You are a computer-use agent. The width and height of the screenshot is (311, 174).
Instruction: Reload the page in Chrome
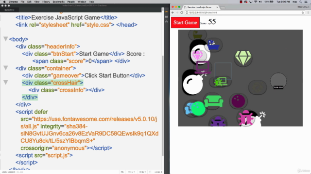(182, 13)
